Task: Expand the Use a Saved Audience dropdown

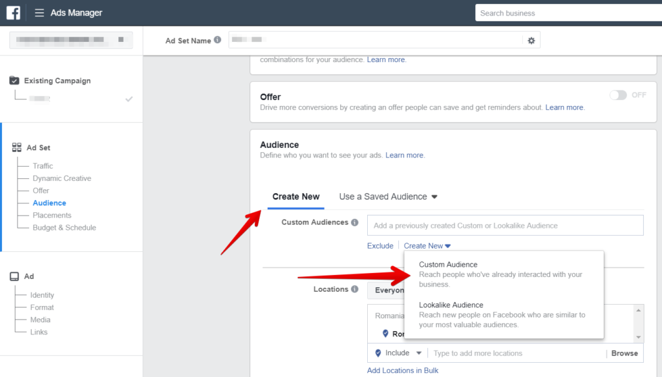Action: click(388, 196)
